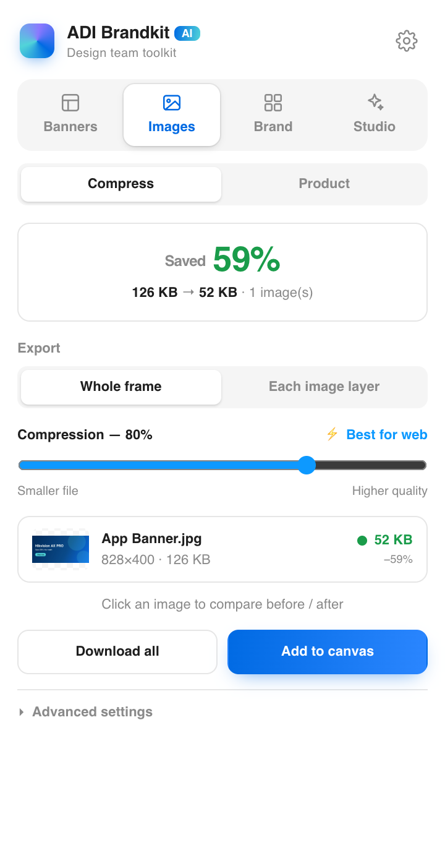The width and height of the screenshot is (445, 866).
Task: Click the green status dot by 52 KB
Action: [362, 541]
